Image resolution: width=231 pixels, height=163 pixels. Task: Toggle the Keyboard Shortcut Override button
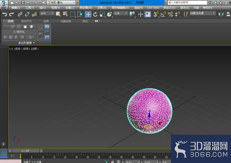[148, 14]
